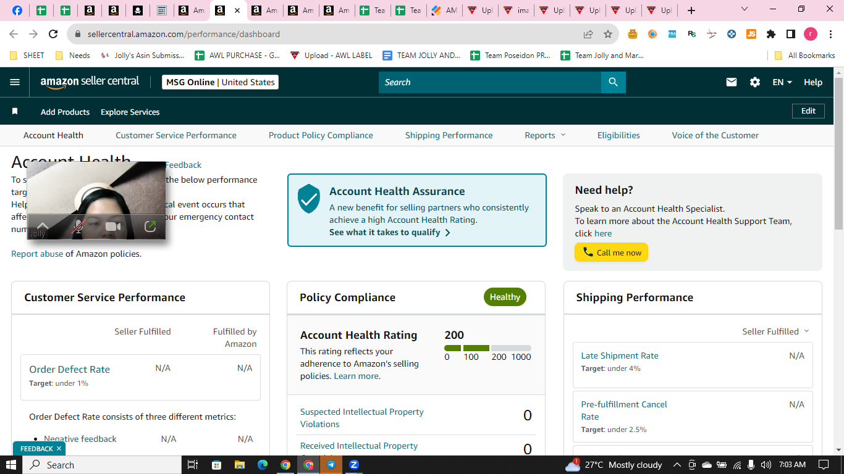Open the Chrome profile avatar
The width and height of the screenshot is (844, 474).
click(811, 34)
